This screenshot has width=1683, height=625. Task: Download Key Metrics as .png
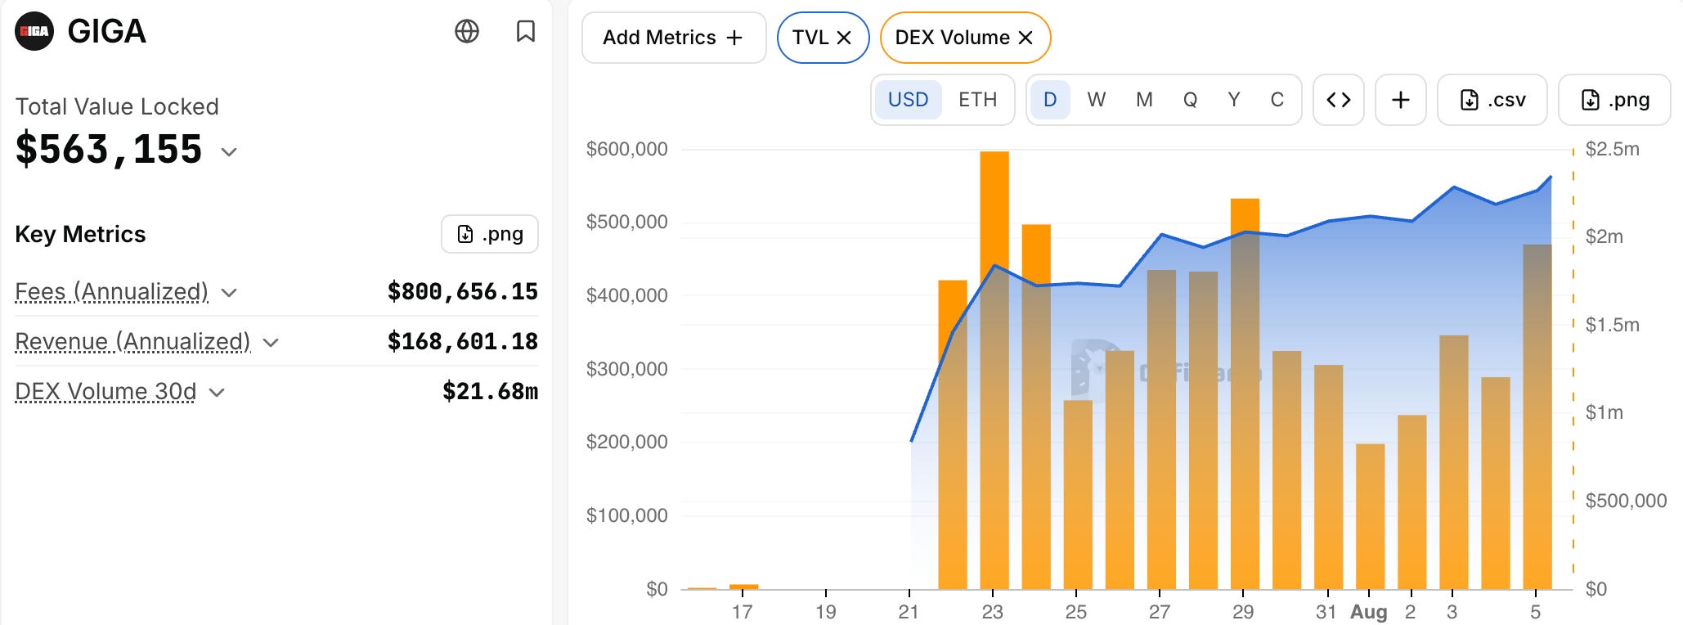[x=490, y=234]
